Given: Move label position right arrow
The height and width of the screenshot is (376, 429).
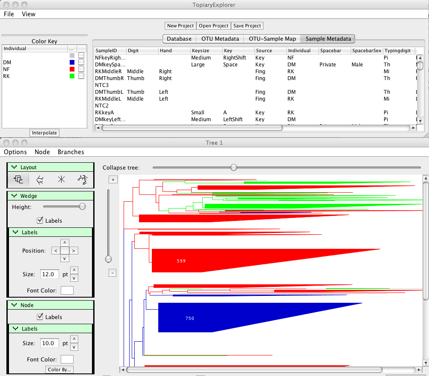Looking at the screenshot, I should (73, 251).
